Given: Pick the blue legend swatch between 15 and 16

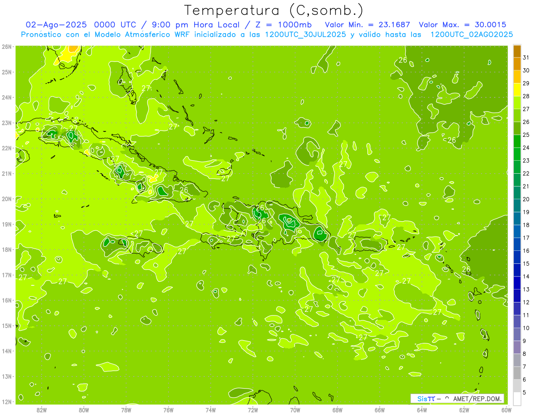Looking at the screenshot, I should click(517, 257).
